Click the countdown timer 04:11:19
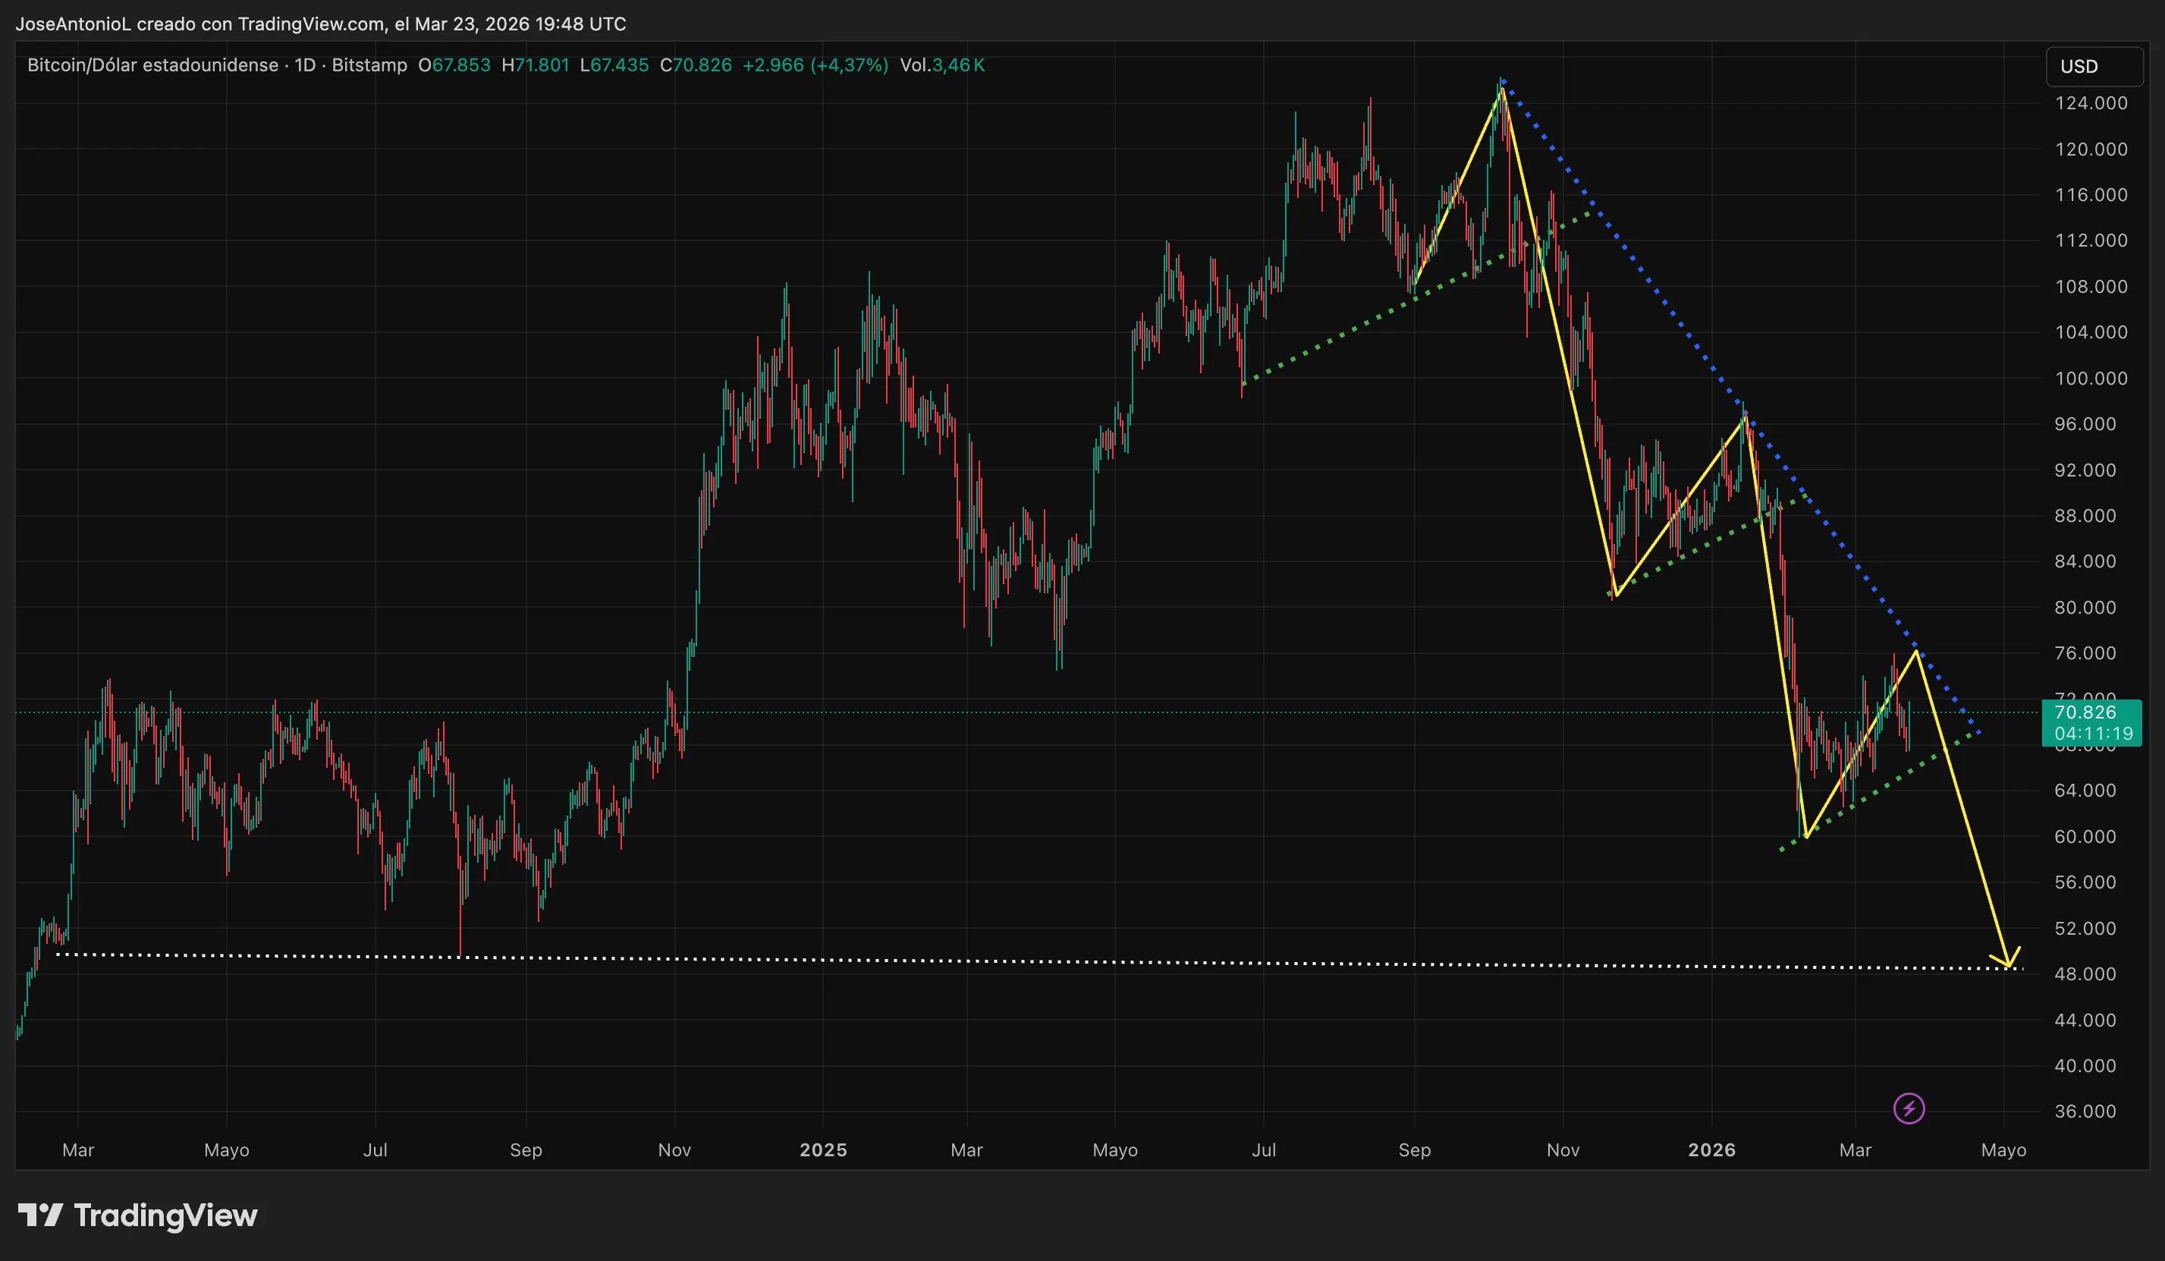Image resolution: width=2165 pixels, height=1261 pixels. point(2094,734)
